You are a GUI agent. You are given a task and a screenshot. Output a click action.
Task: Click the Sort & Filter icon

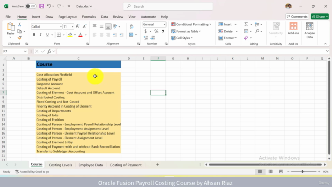point(257,24)
